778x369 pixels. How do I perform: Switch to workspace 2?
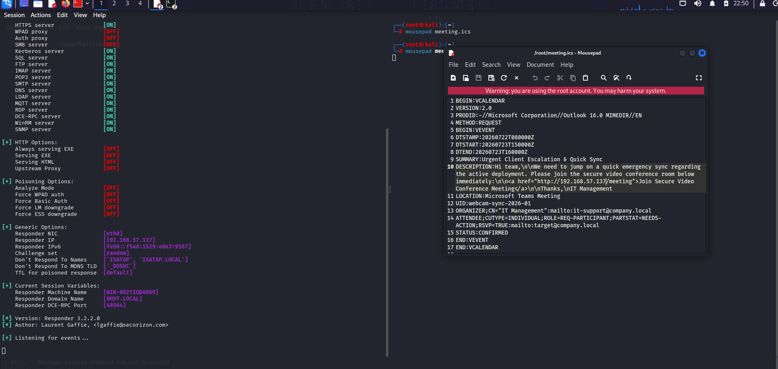(114, 4)
